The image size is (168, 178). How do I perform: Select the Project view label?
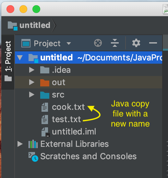tap(47, 43)
